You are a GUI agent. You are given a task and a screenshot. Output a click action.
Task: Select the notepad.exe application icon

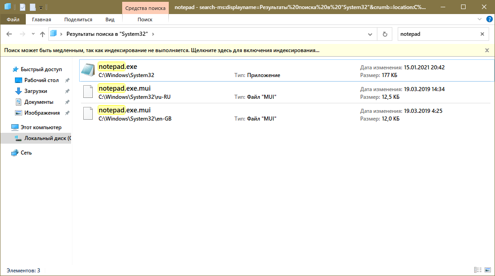[x=88, y=71]
